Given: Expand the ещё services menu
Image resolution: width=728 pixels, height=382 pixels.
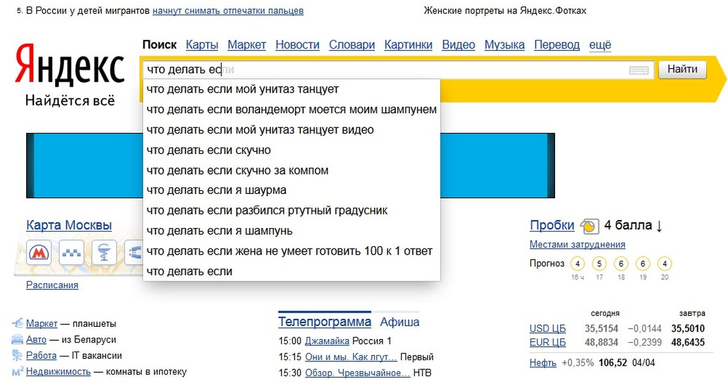Looking at the screenshot, I should pyautogui.click(x=600, y=45).
